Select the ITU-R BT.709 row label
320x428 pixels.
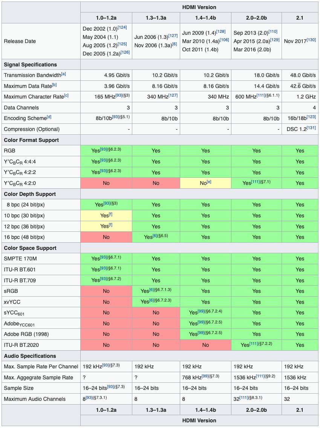pos(20,280)
